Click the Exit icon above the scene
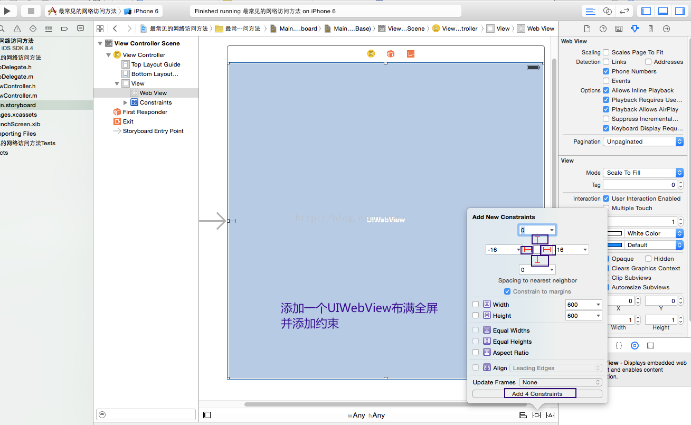Image resolution: width=691 pixels, height=425 pixels. [x=411, y=53]
